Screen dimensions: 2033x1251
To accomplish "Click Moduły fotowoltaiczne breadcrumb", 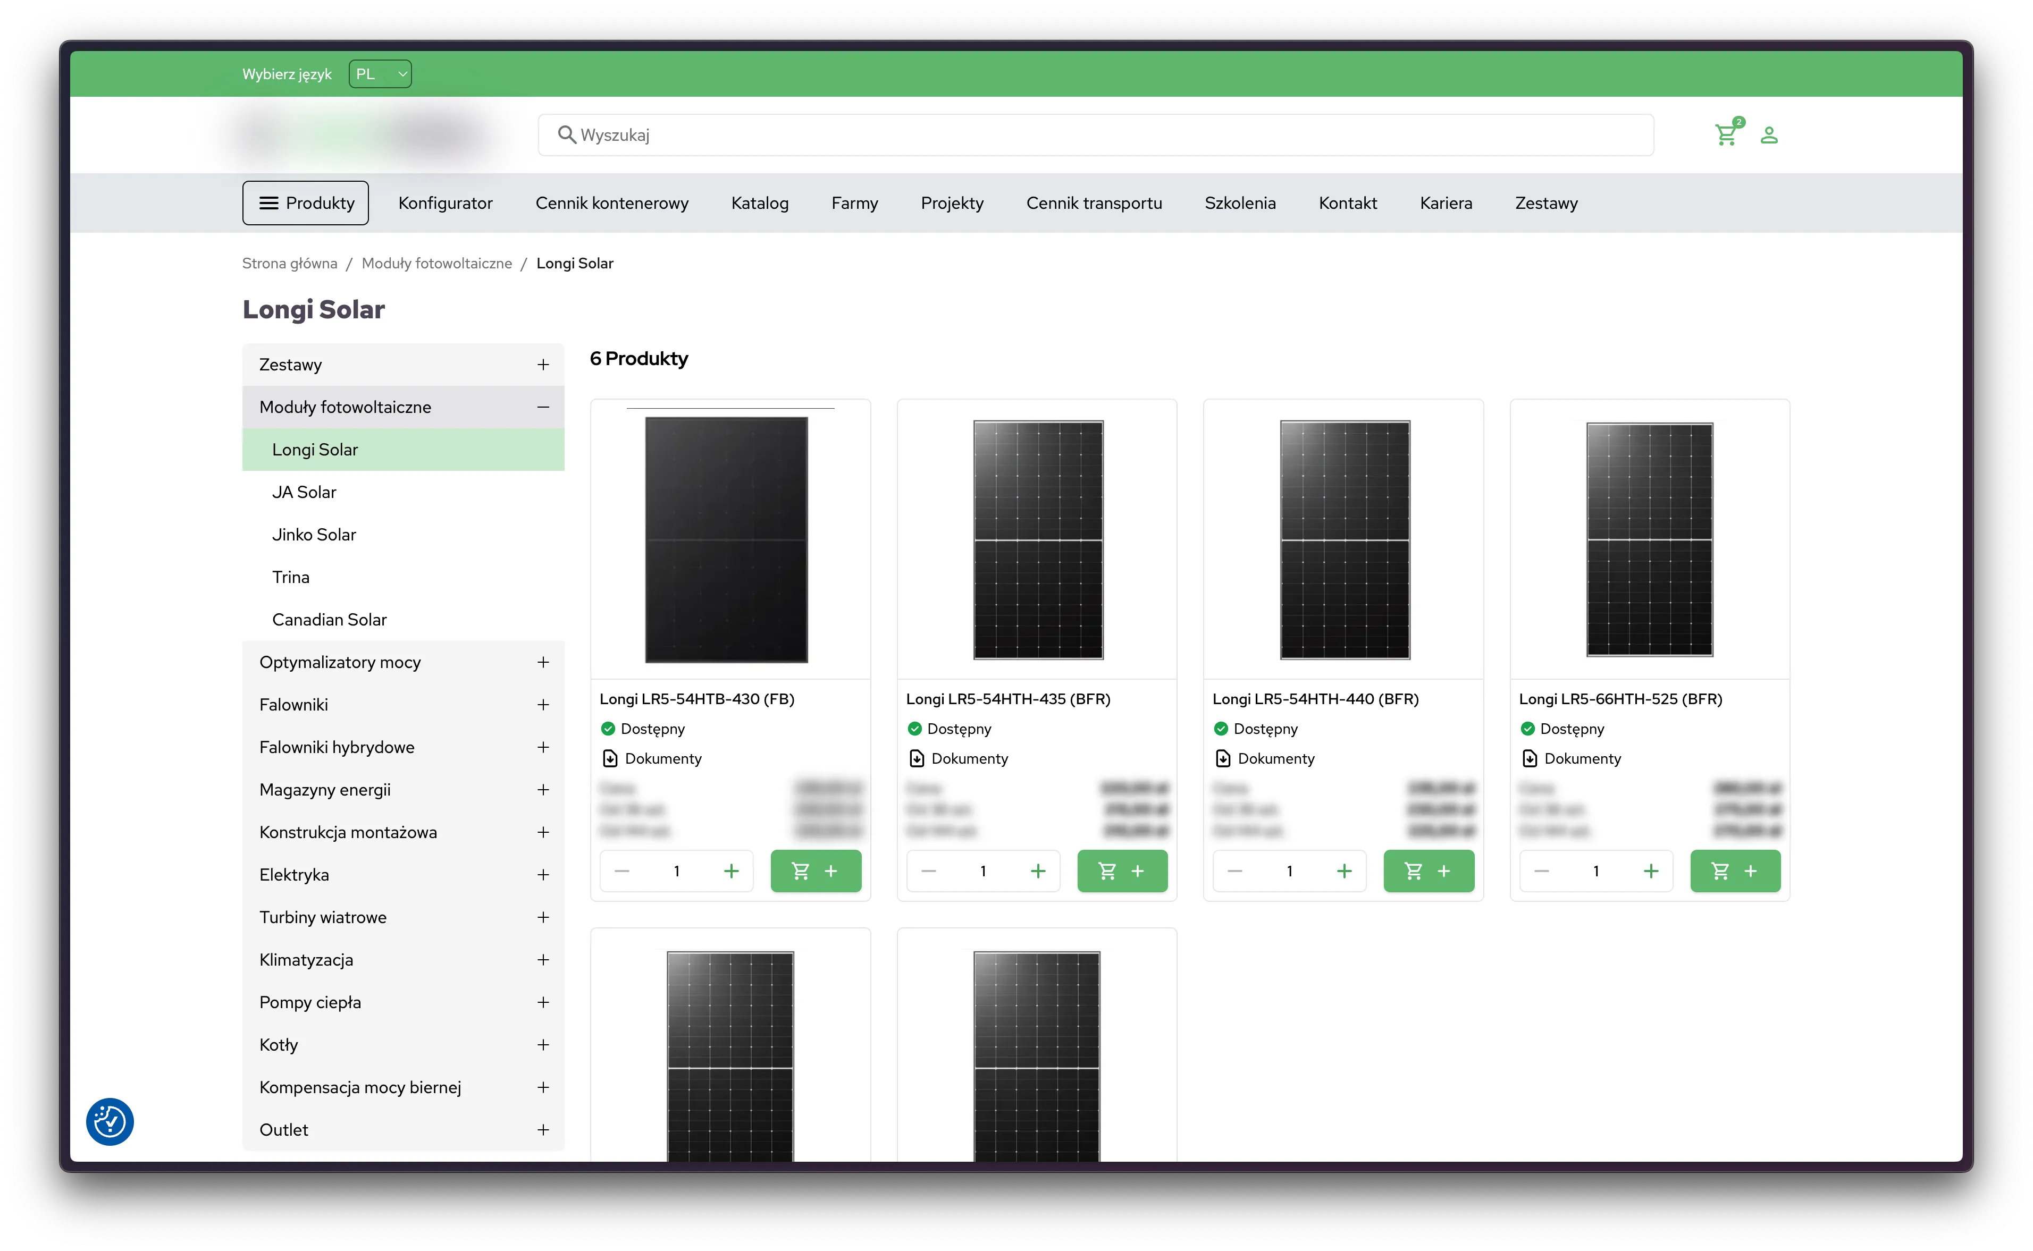I will coord(437,263).
